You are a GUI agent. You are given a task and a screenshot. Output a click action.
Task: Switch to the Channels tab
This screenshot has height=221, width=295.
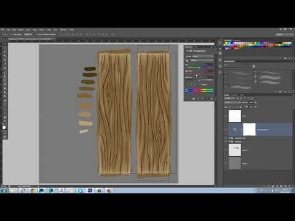[x=234, y=95]
